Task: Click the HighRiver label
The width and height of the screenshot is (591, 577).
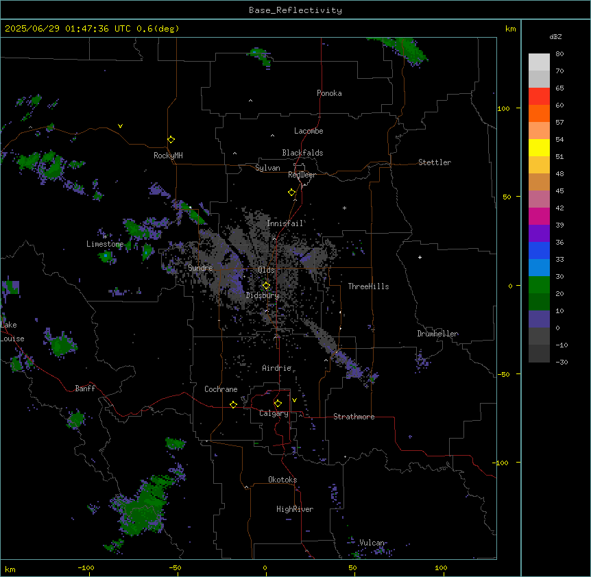Action: tap(295, 509)
